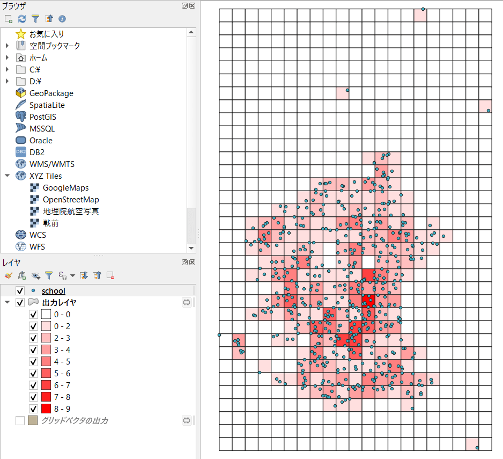The width and height of the screenshot is (503, 459).
Task: Select the school layer name
Action: pyautogui.click(x=54, y=290)
